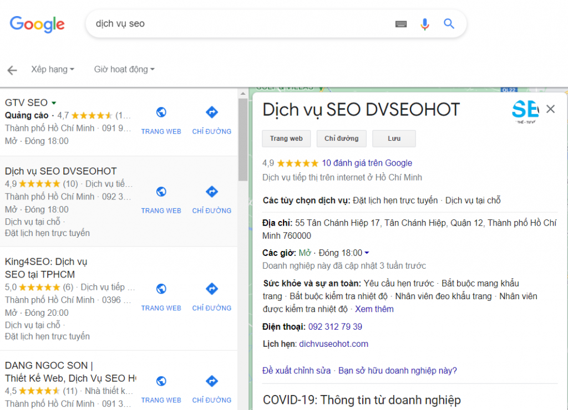Call phone number 092 312 79 39
568x410 pixels.
[x=335, y=327]
